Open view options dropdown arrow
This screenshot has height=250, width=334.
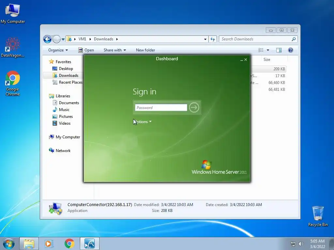click(x=268, y=50)
